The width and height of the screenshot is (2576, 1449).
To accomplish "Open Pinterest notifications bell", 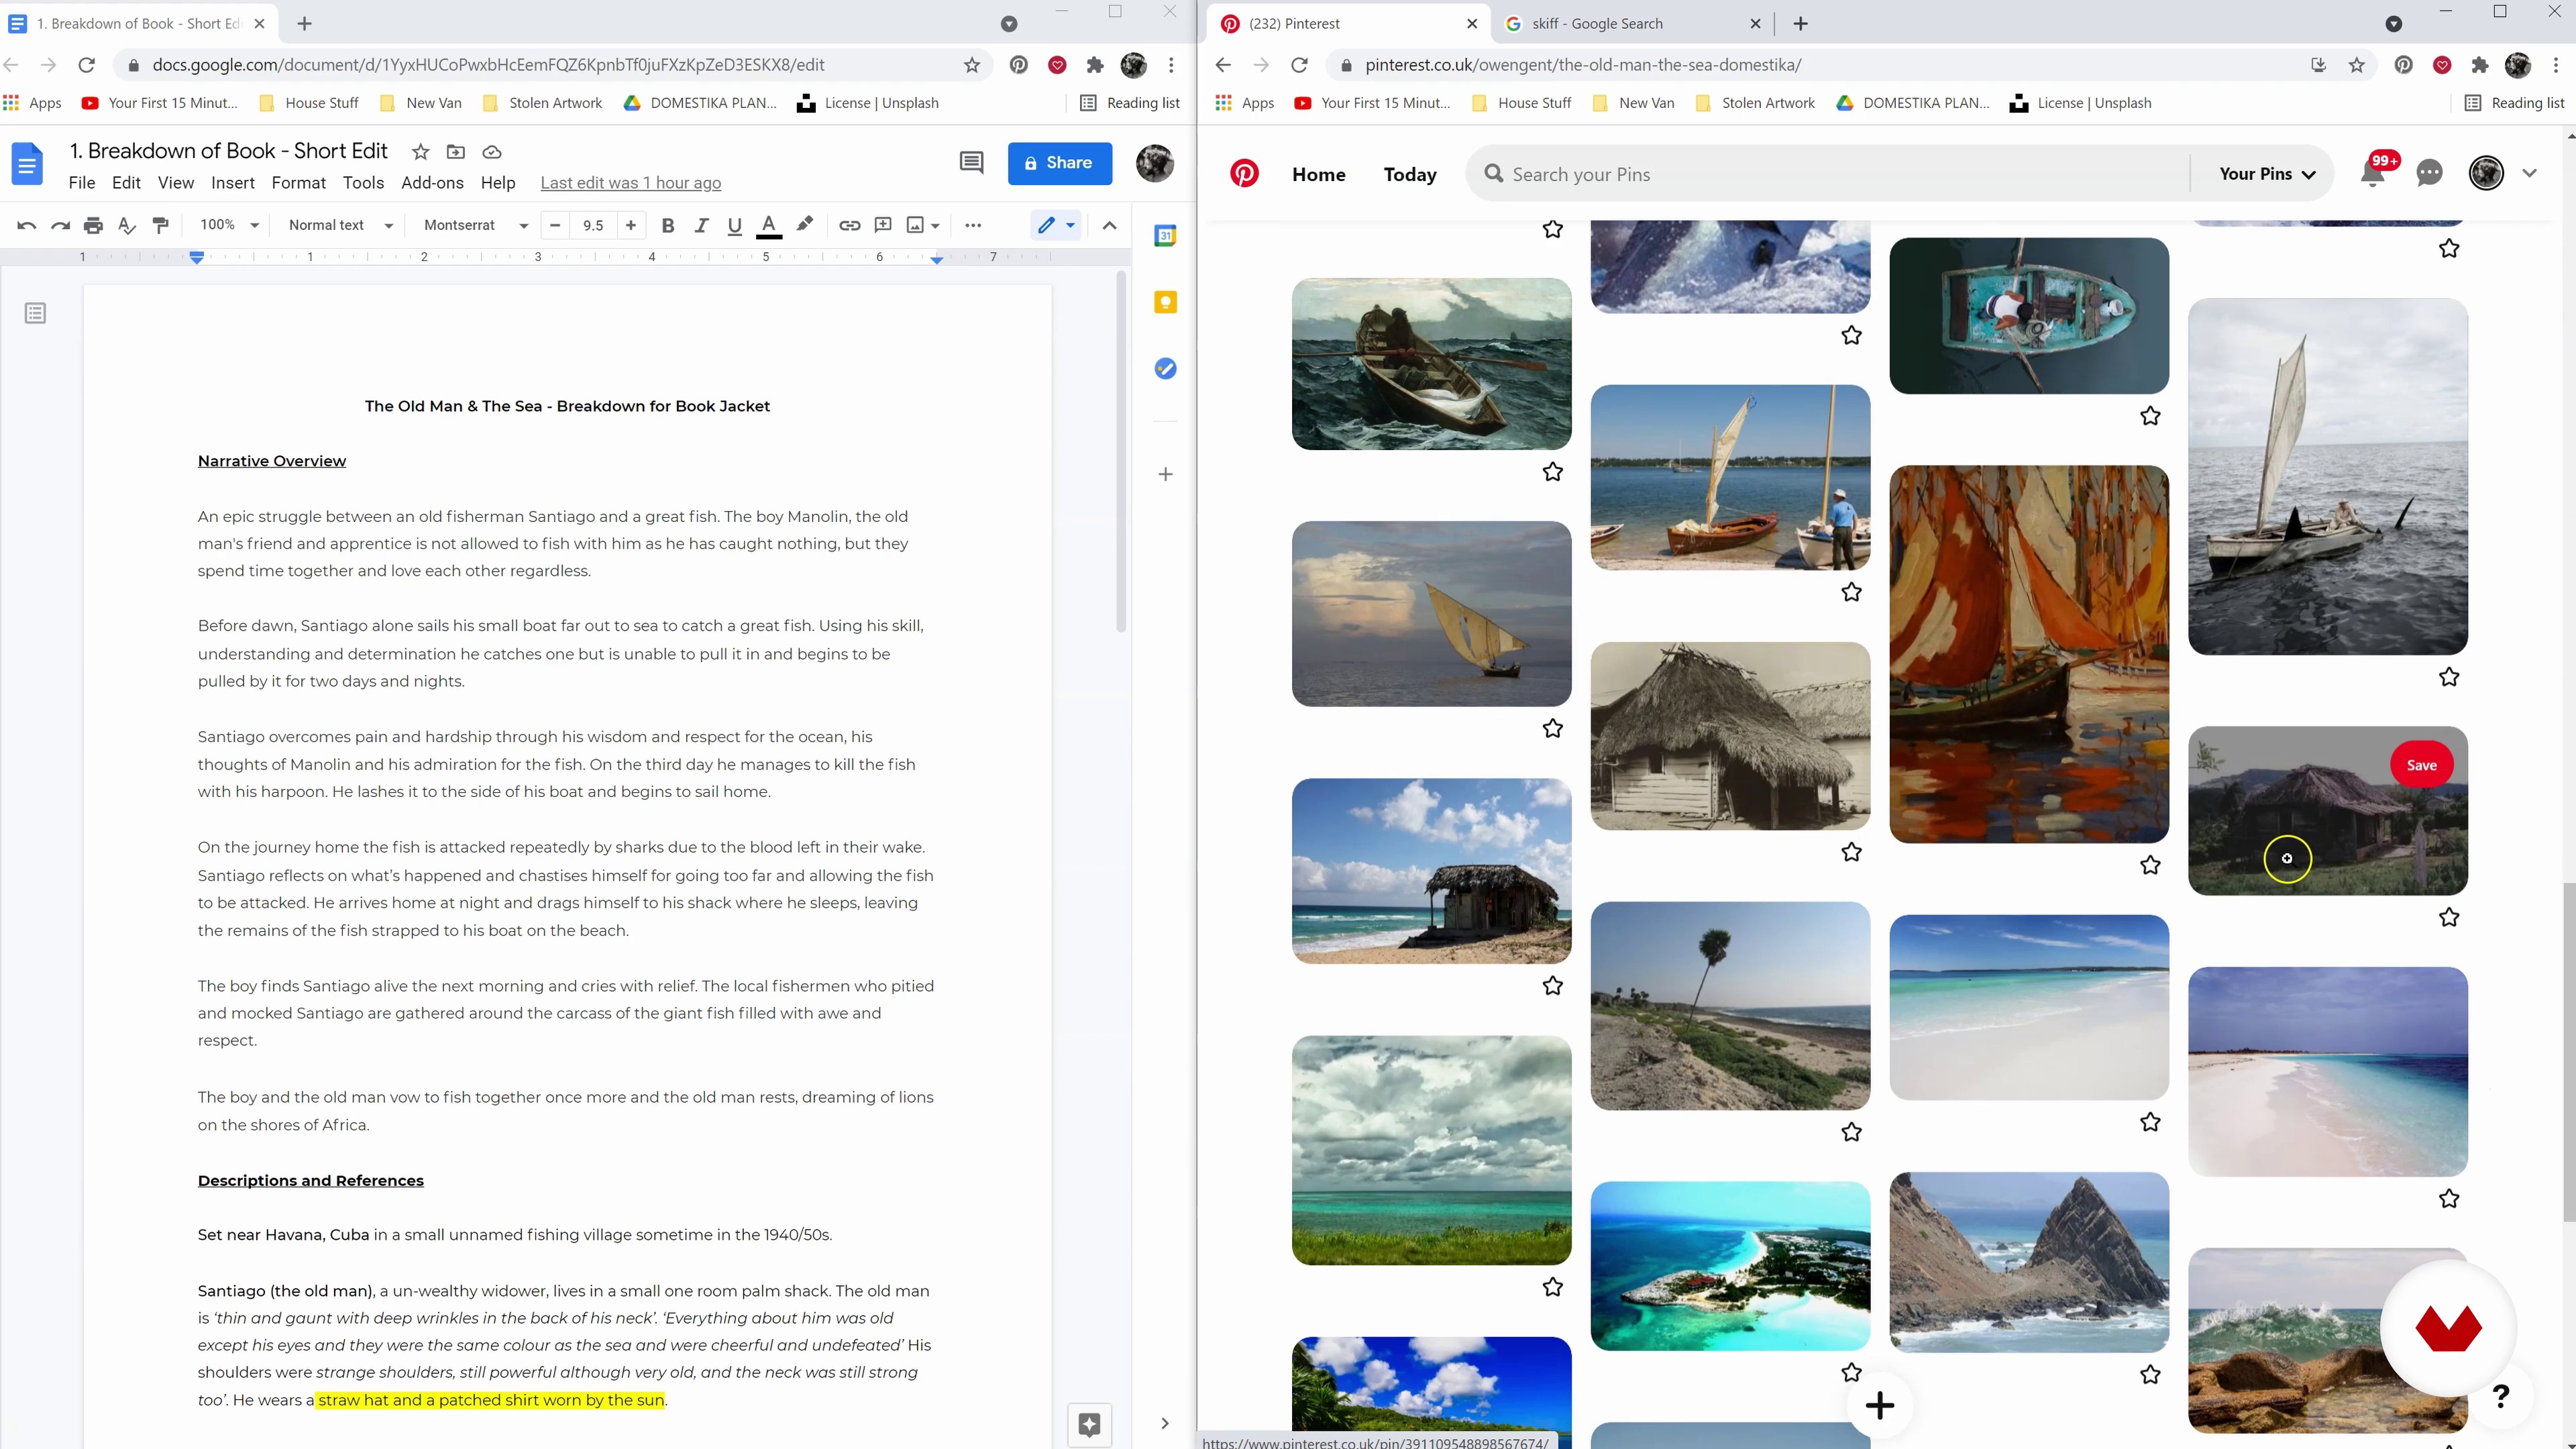I will pyautogui.click(x=2372, y=174).
